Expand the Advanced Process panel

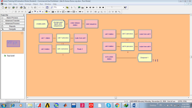(x=13, y=24)
